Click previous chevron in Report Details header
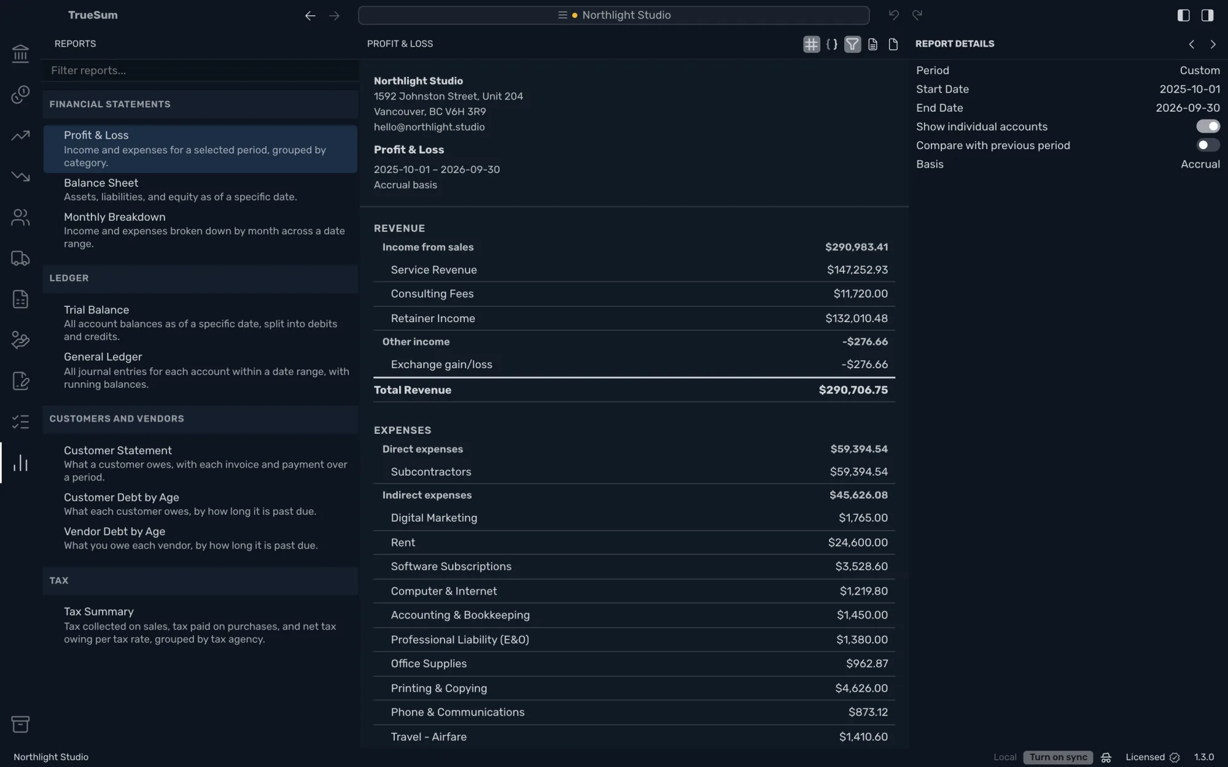Viewport: 1228px width, 767px height. coord(1191,44)
